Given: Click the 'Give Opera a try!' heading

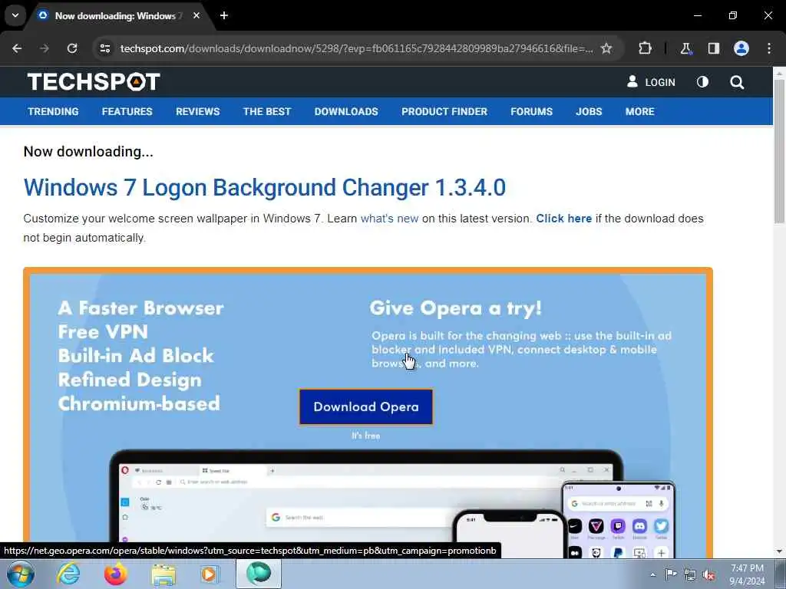Looking at the screenshot, I should (x=456, y=308).
